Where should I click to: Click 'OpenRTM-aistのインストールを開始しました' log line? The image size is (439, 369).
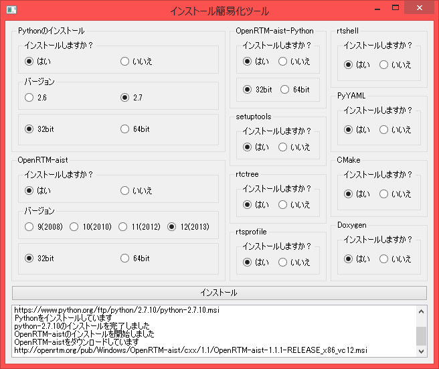pos(84,334)
